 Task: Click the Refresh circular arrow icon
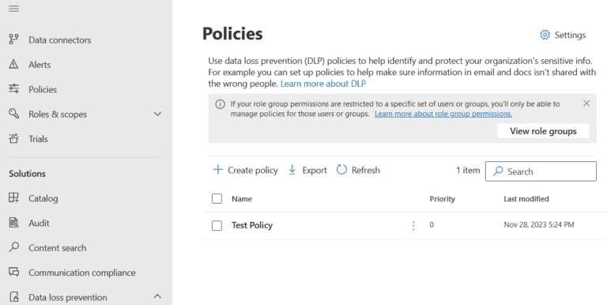click(341, 170)
